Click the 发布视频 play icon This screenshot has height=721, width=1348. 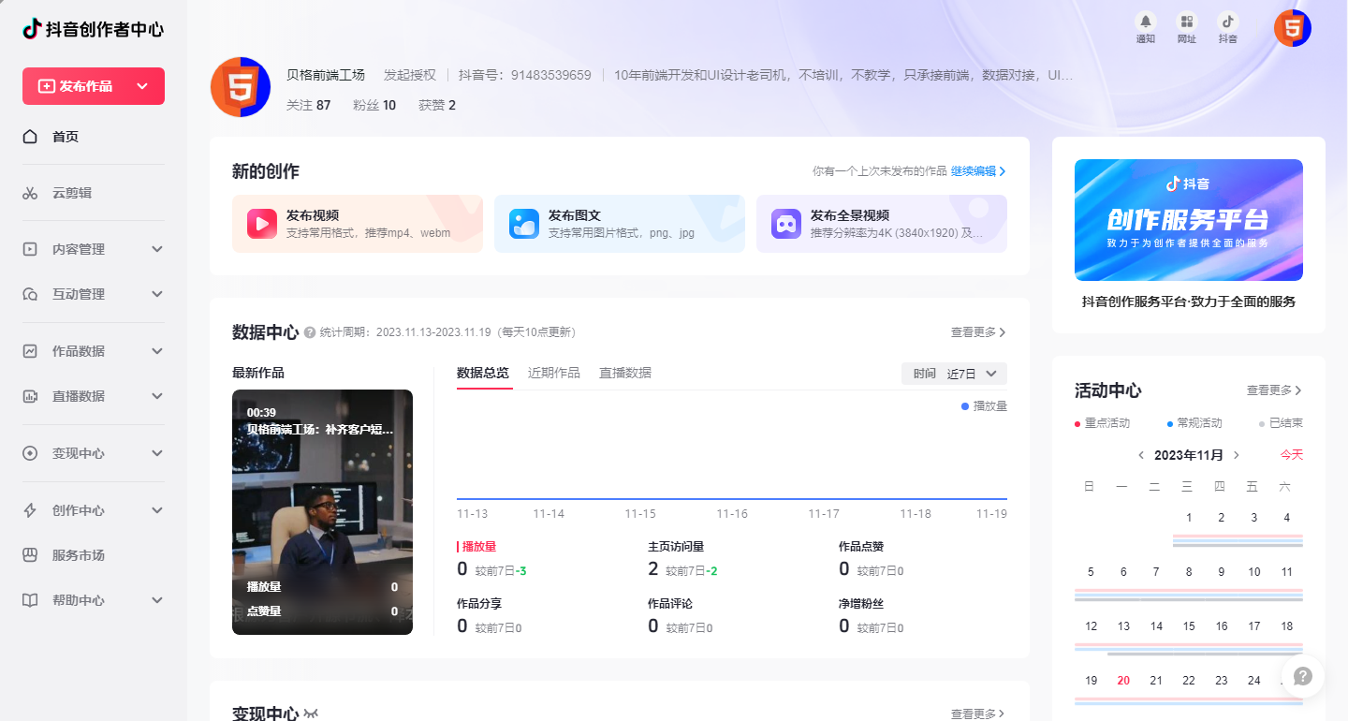[x=262, y=224]
